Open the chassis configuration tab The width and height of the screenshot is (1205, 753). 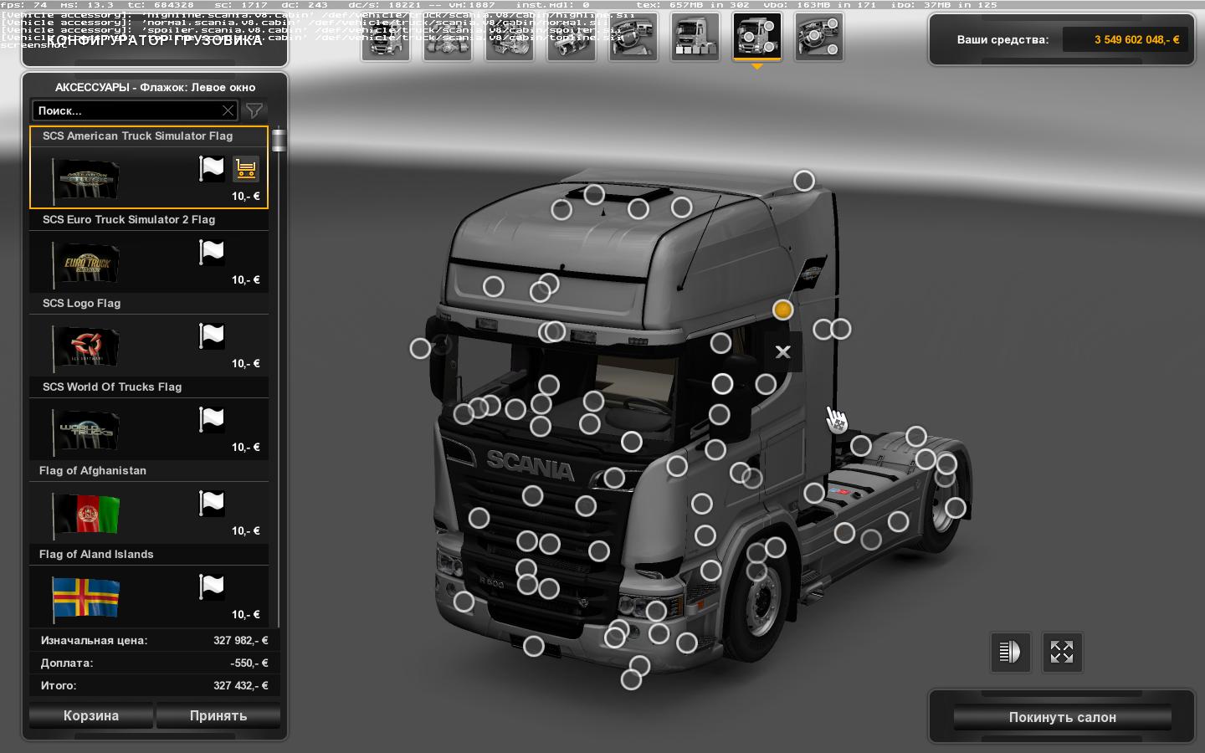(447, 37)
